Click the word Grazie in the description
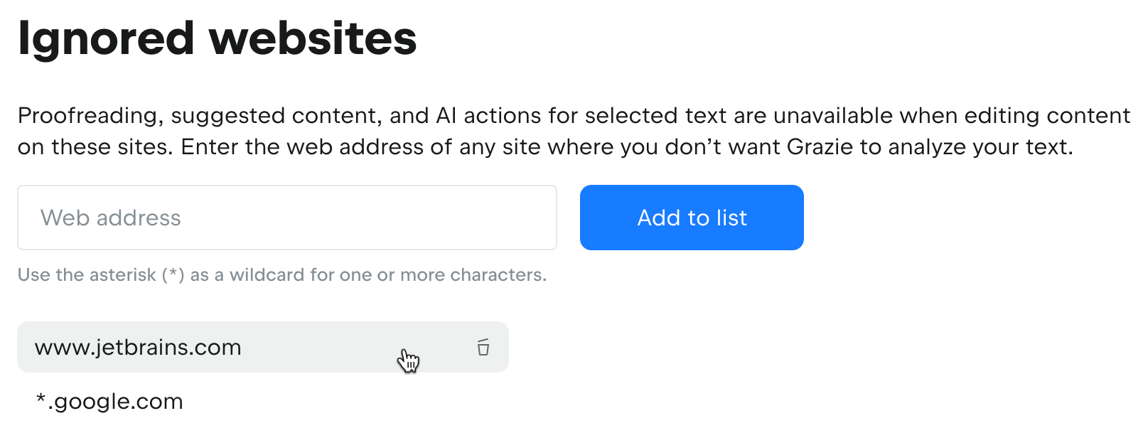Image resolution: width=1143 pixels, height=428 pixels. point(820,147)
